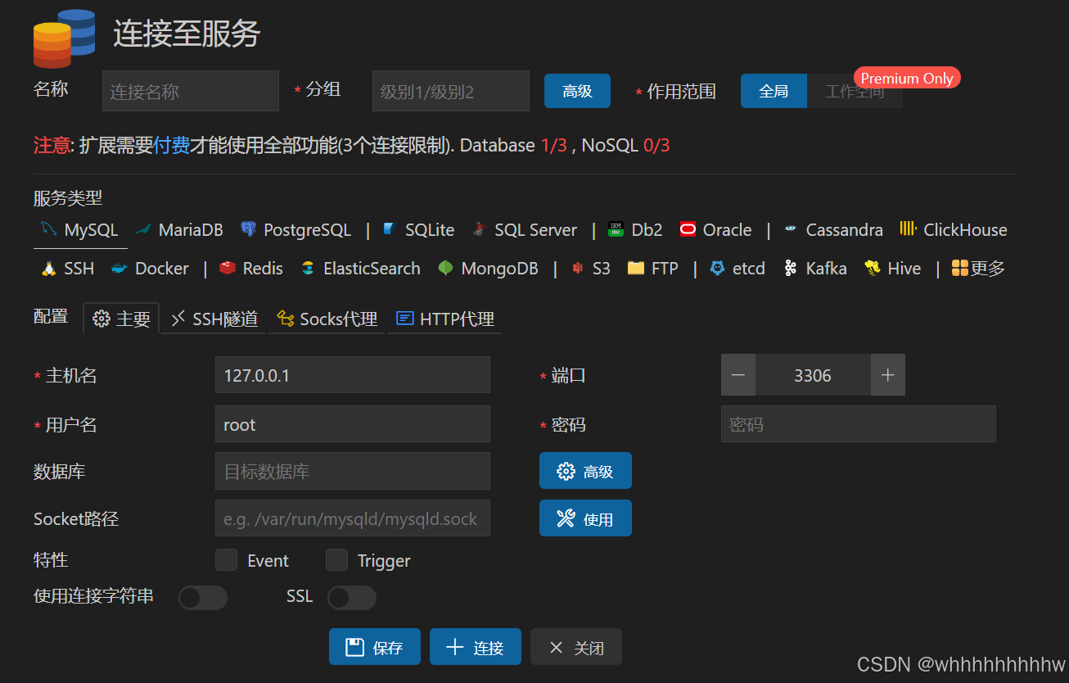
Task: Click 高级 button next to 分组
Action: [x=577, y=91]
